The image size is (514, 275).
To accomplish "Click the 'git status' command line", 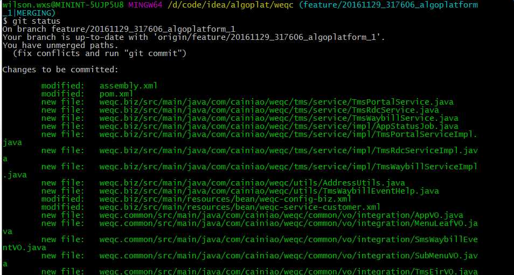I will [x=31, y=21].
